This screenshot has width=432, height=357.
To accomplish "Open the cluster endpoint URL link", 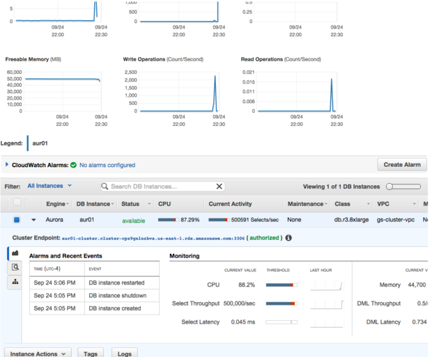I will coord(153,239).
